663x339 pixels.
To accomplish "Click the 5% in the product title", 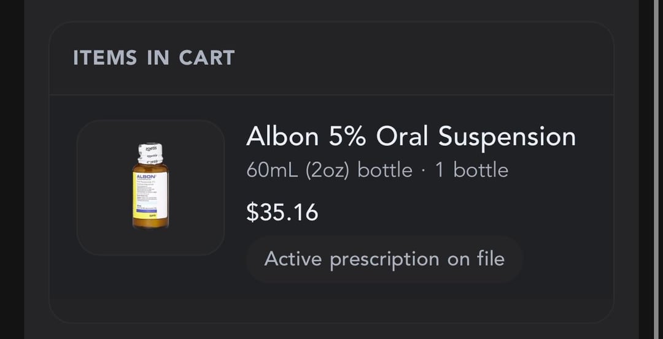I will (348, 137).
